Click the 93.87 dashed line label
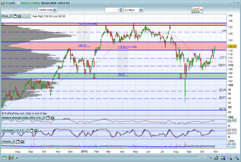This screenshot has height=162, width=241. tap(223, 97)
